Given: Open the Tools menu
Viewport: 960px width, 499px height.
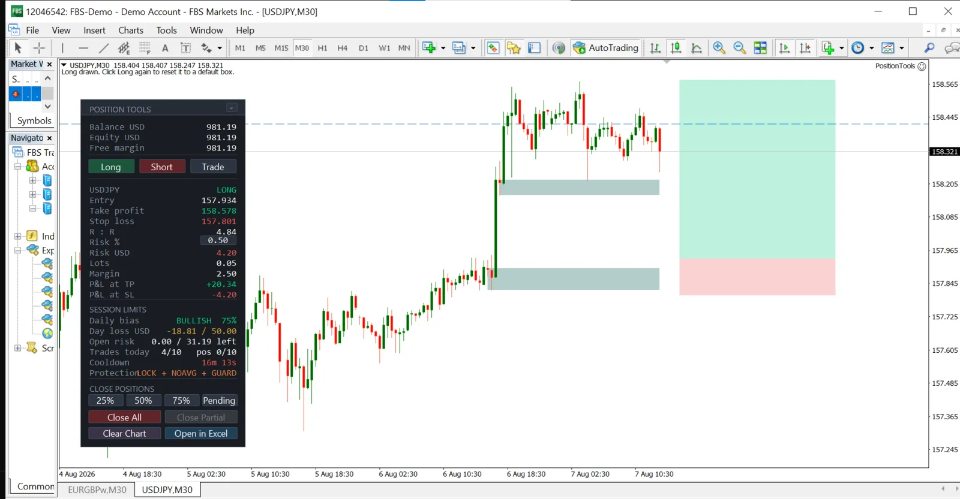Looking at the screenshot, I should point(167,30).
